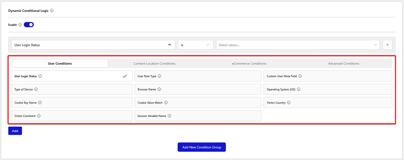
Task: Choose the Operating System (OS) condition
Action: pos(328,89)
